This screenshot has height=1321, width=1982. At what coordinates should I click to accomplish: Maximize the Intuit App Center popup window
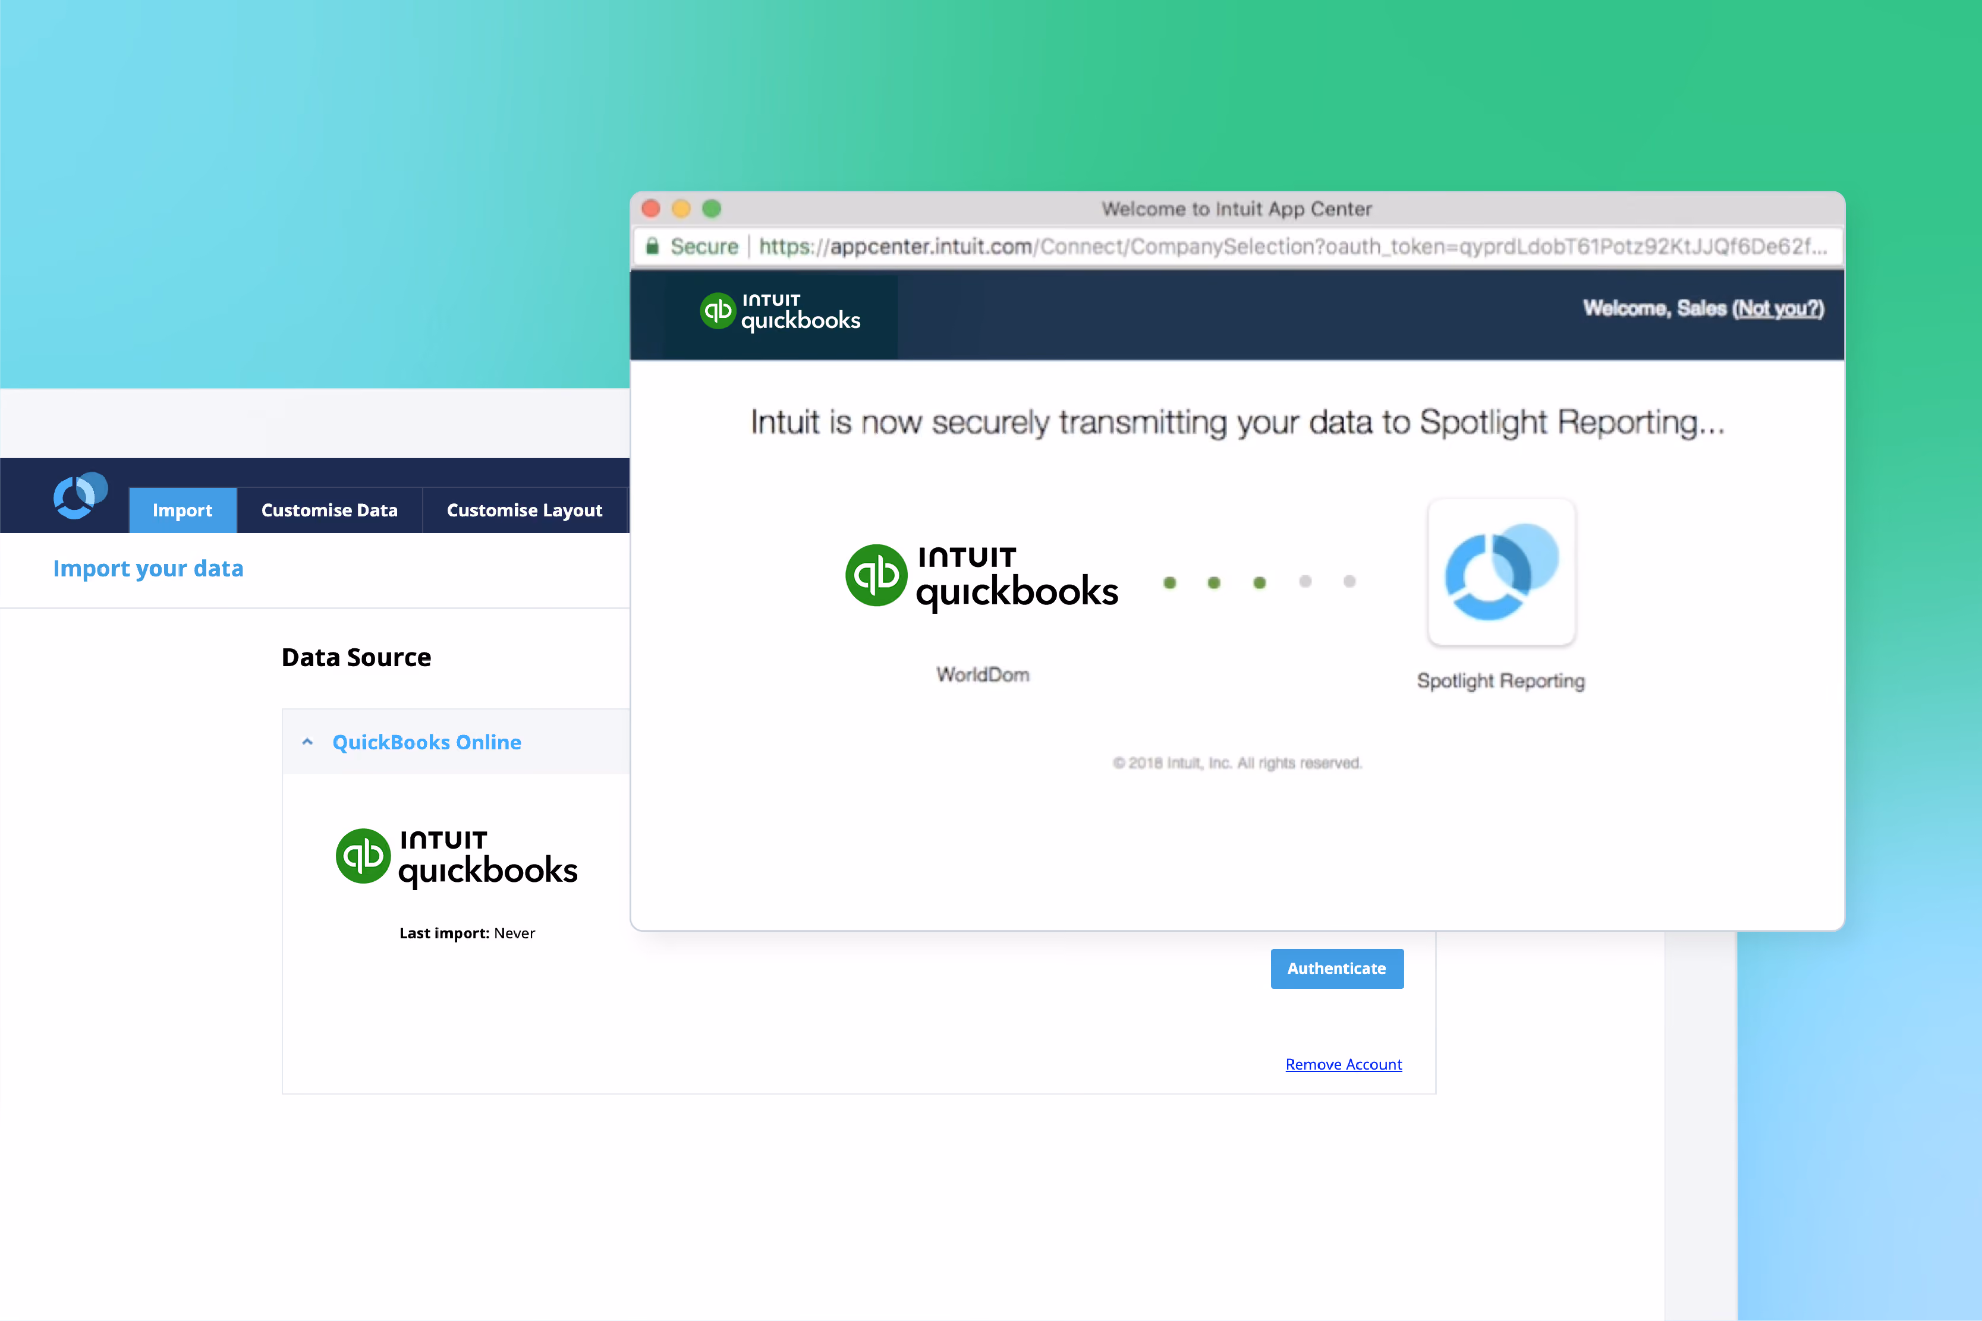click(x=712, y=208)
